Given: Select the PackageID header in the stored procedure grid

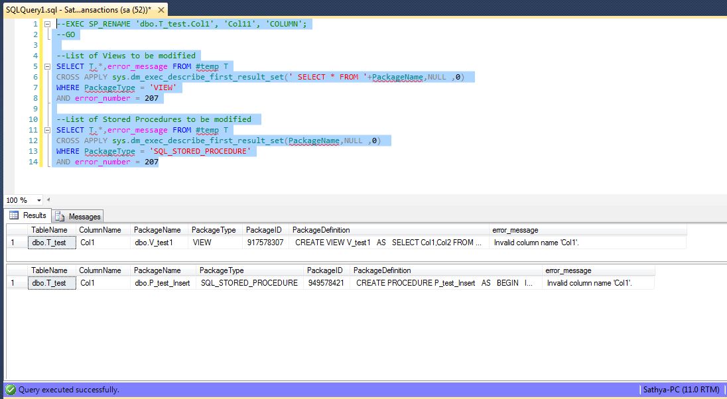Looking at the screenshot, I should 326,270.
